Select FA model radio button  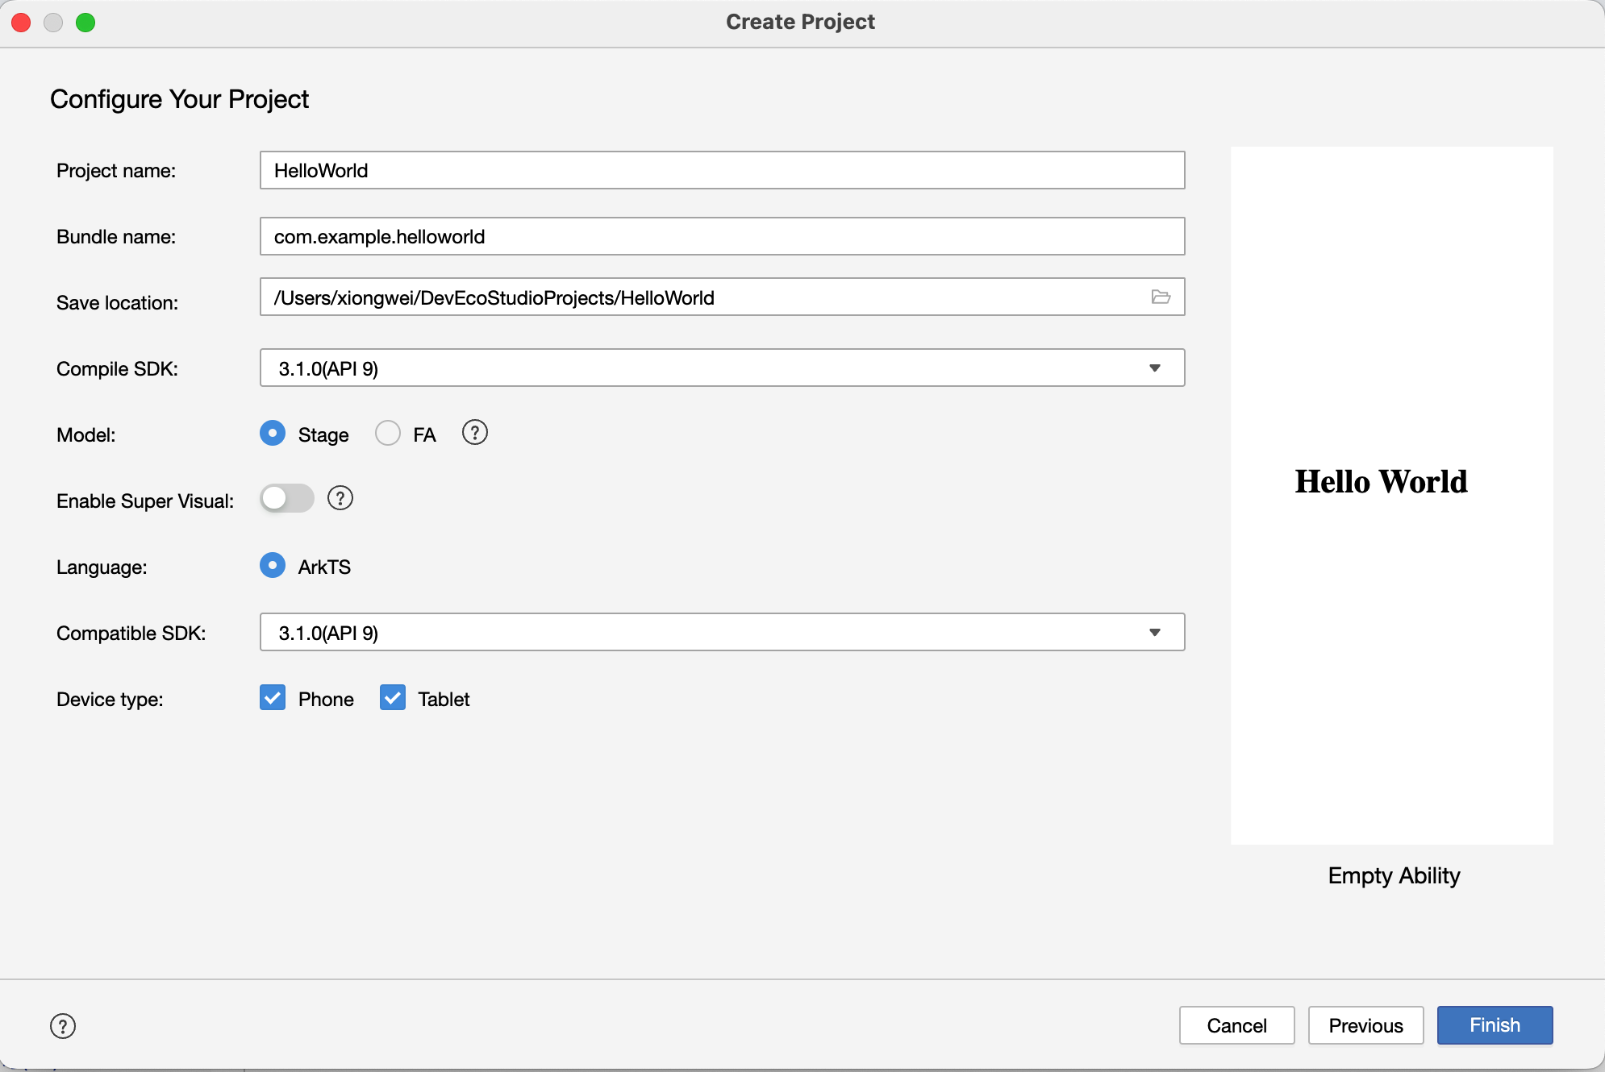[388, 434]
